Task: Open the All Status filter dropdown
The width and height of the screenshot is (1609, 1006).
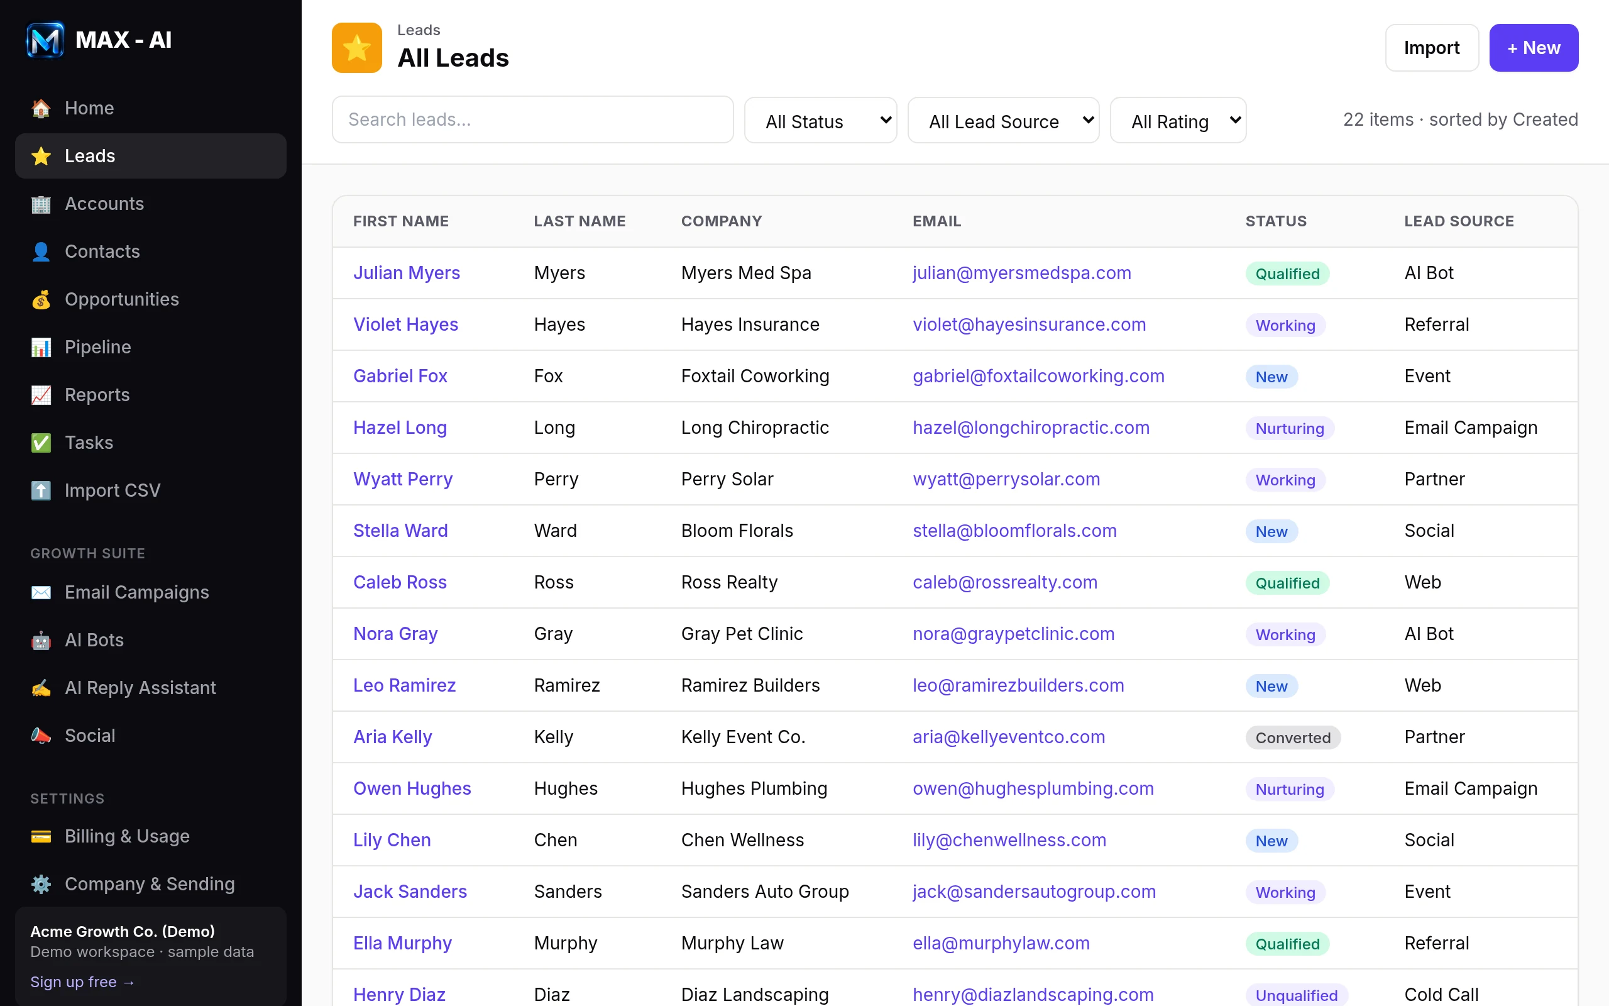Action: pyautogui.click(x=820, y=121)
